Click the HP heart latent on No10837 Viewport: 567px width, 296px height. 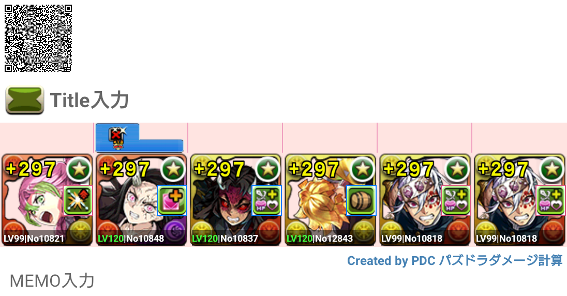pyautogui.click(x=267, y=200)
